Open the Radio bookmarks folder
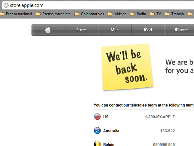The image size is (194, 146). point(138,14)
